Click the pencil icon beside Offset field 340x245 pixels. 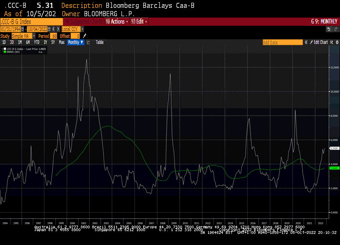85,36
